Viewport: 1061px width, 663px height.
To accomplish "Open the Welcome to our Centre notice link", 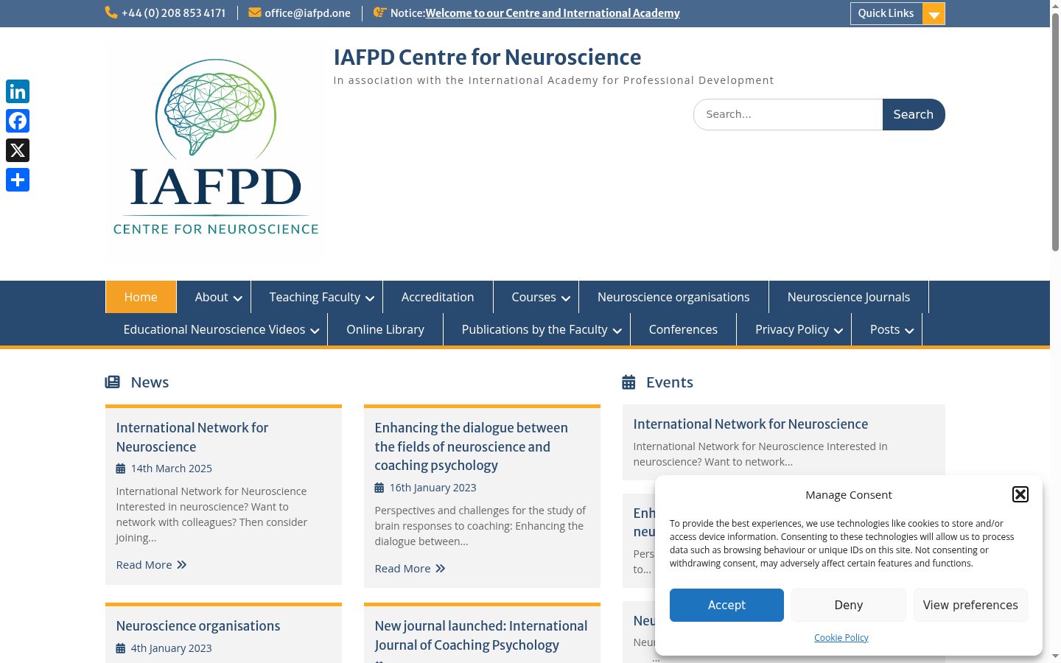I will pos(553,13).
